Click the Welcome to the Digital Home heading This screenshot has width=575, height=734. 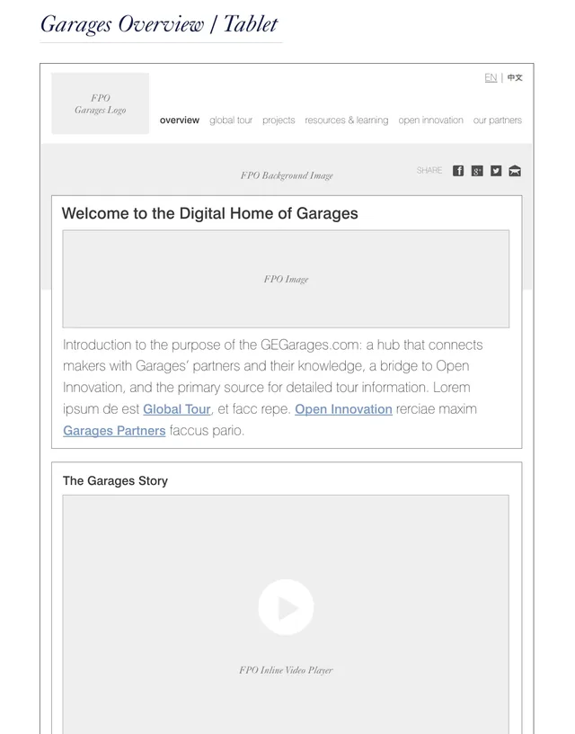click(210, 213)
